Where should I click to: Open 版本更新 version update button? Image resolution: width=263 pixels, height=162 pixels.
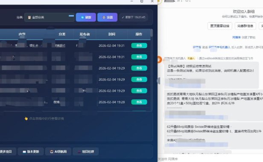pyautogui.click(x=31, y=152)
